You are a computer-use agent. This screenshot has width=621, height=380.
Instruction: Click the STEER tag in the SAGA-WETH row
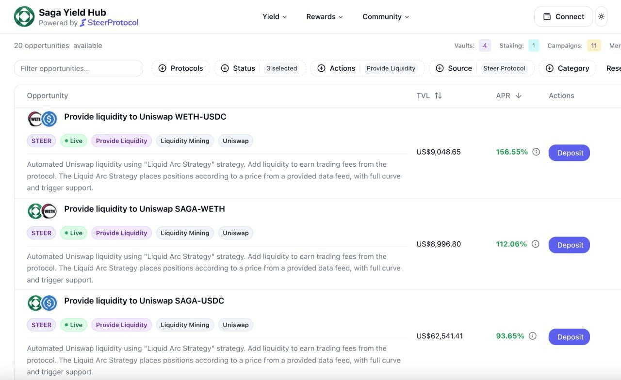click(41, 233)
